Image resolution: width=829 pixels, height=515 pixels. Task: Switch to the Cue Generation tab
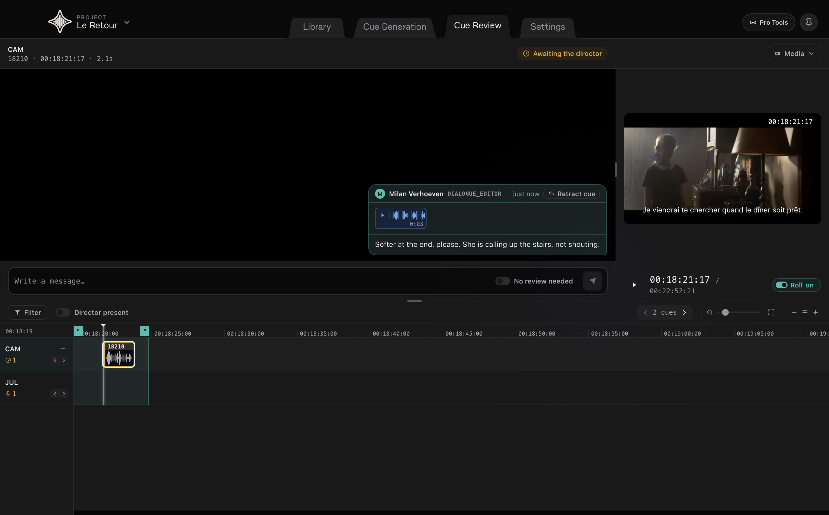(x=394, y=27)
